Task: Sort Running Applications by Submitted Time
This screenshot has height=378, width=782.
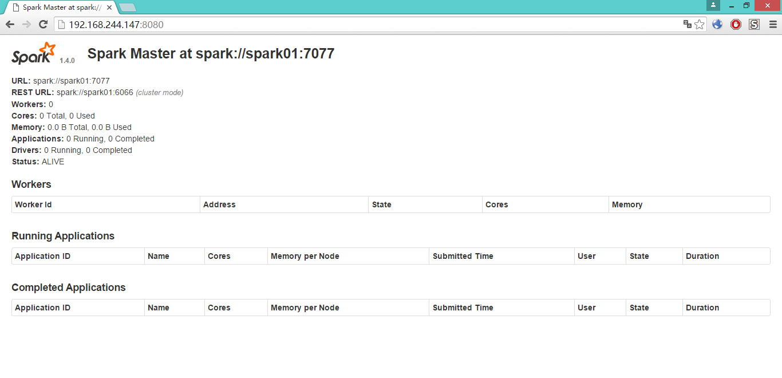Action: (x=463, y=256)
